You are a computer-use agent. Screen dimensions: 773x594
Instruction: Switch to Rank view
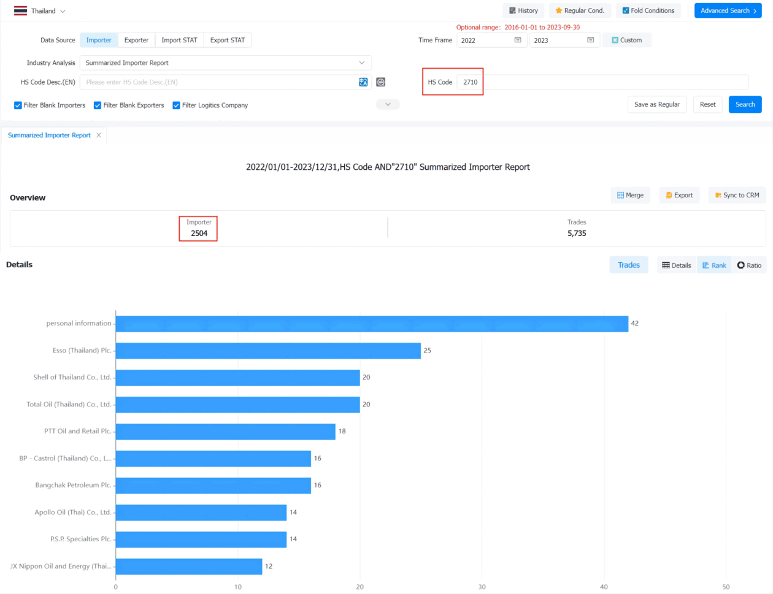pyautogui.click(x=714, y=265)
